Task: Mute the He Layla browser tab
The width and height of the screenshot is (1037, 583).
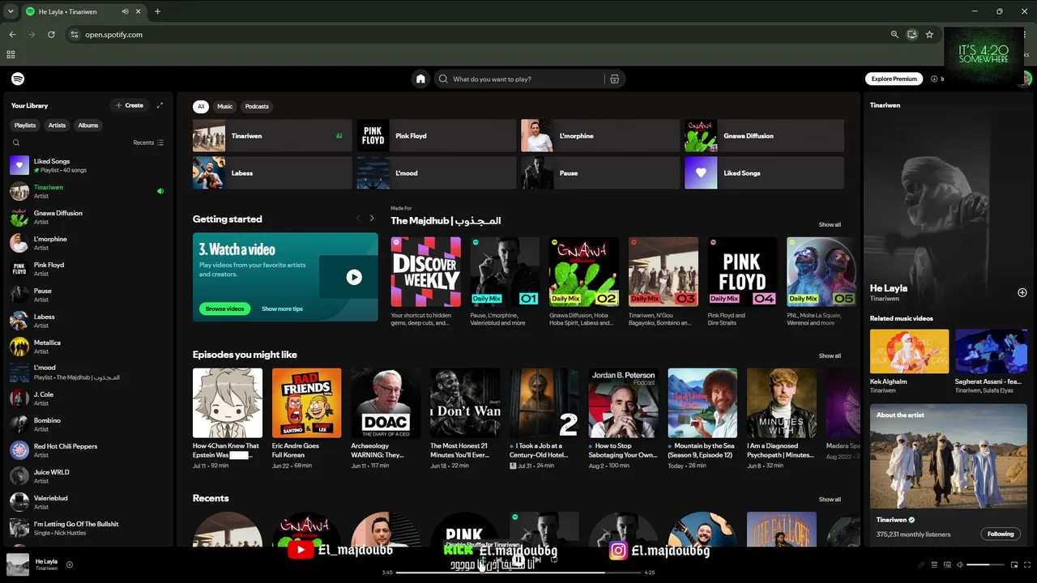Action: (x=126, y=11)
